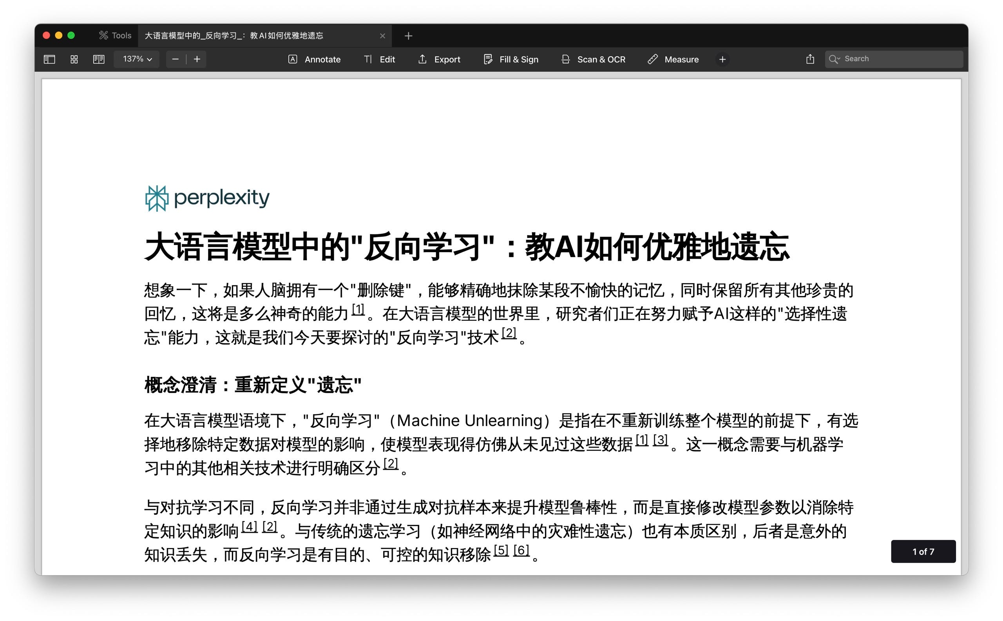
Task: Expand the 137% zoom level dropdown
Action: 137,59
